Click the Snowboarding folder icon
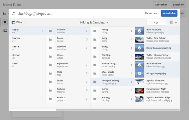Screen dimensions: 189x120 point(95,65)
